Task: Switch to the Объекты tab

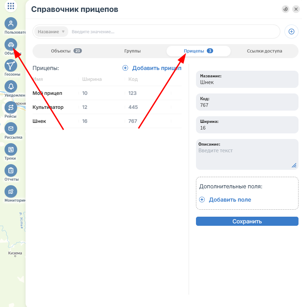Action: (66, 51)
